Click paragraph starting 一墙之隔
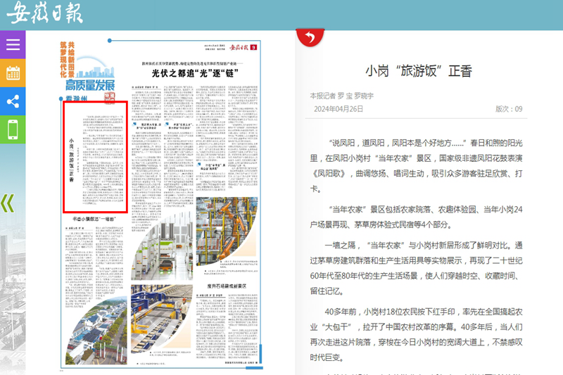 click(x=417, y=268)
